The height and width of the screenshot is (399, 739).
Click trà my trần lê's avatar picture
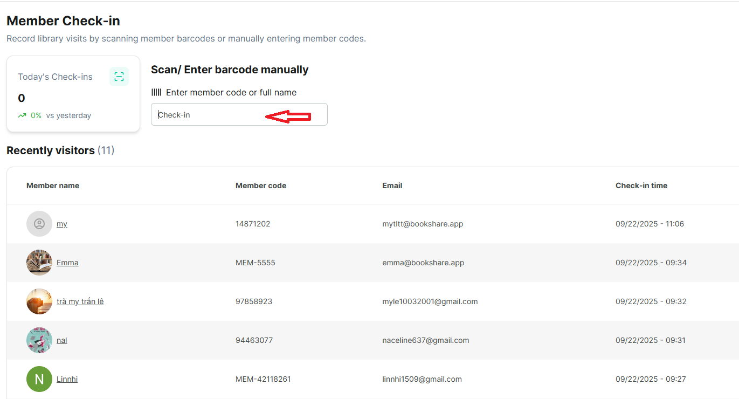39,301
